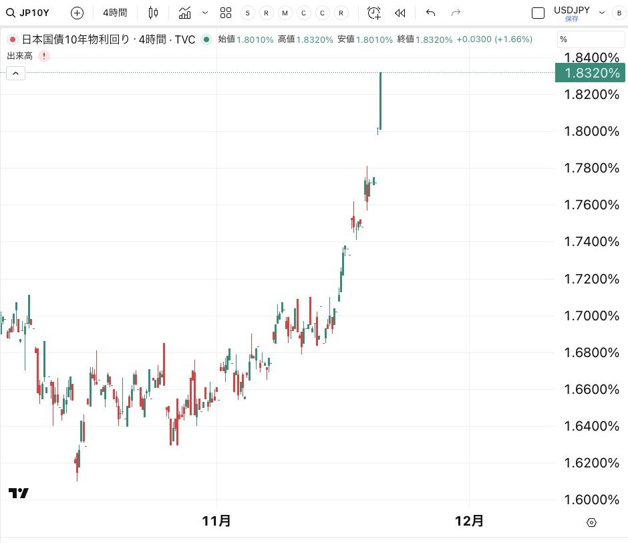
Task: Open the layout templates grid icon
Action: click(226, 13)
